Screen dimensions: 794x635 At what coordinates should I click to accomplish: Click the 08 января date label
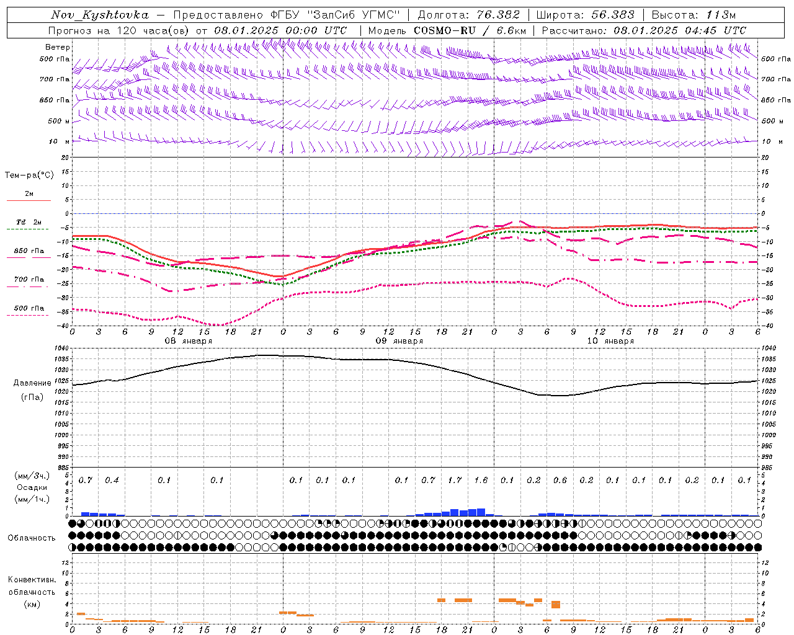pyautogui.click(x=188, y=341)
